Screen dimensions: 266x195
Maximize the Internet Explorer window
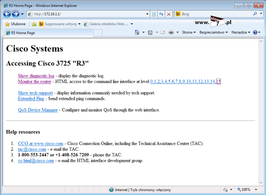(249, 6)
